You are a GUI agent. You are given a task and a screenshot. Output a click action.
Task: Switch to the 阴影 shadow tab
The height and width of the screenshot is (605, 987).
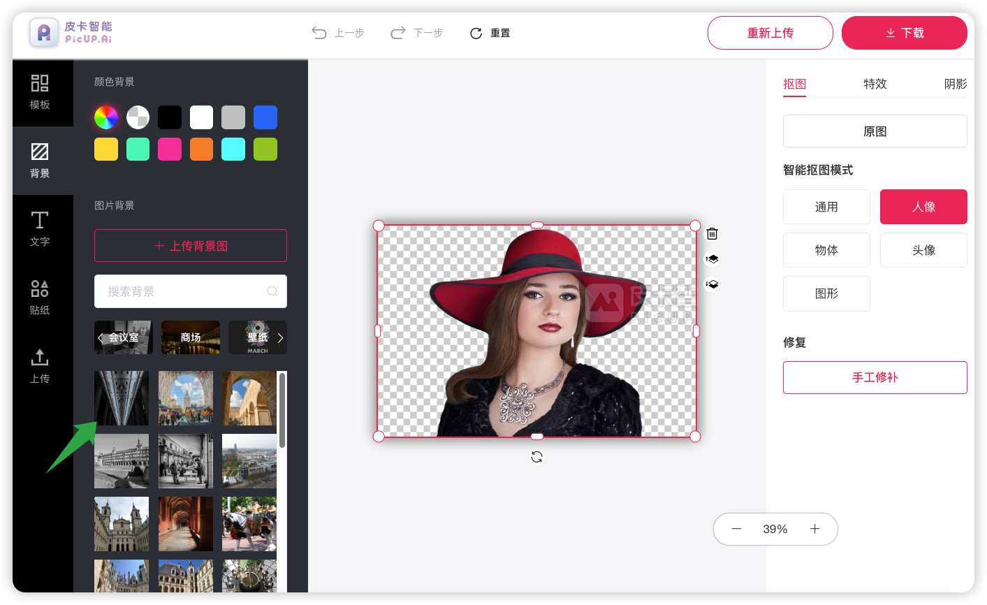pos(956,84)
